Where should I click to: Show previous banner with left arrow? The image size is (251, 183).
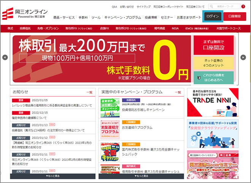point(5,57)
